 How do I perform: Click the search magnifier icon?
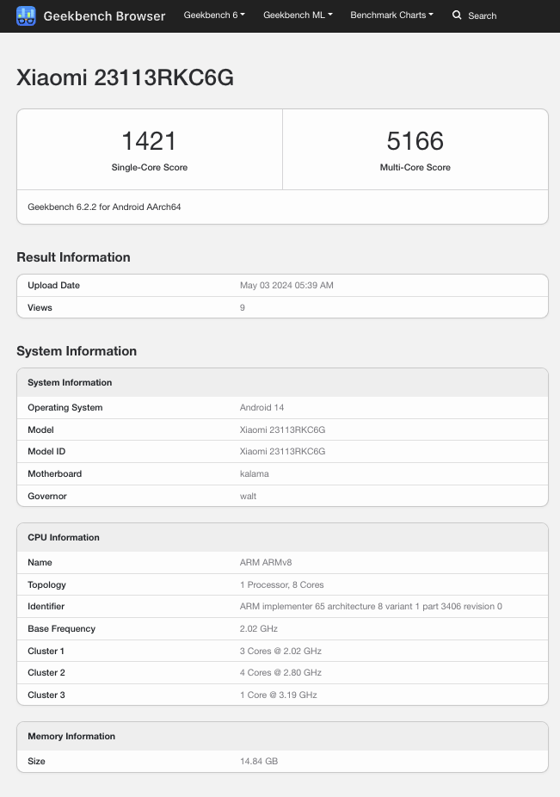[457, 15]
